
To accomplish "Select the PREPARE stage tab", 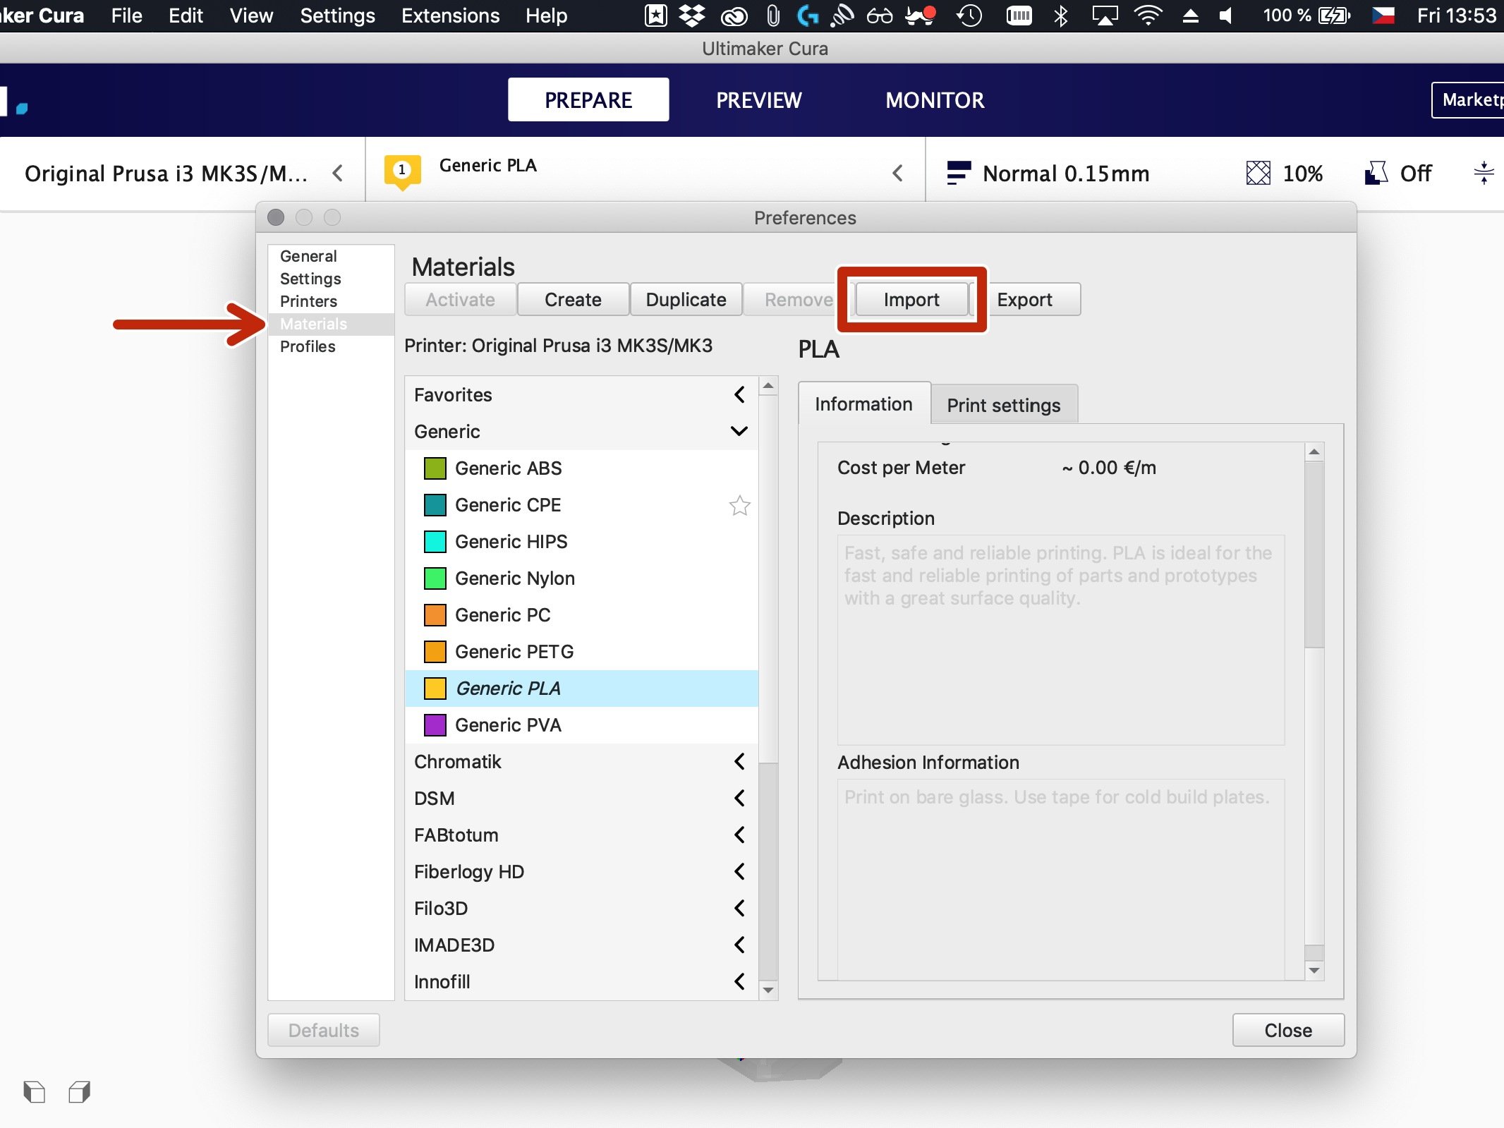I will click(x=588, y=99).
